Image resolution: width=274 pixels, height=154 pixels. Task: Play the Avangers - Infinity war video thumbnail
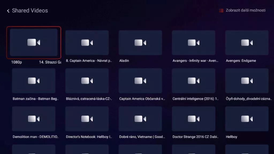point(194,43)
